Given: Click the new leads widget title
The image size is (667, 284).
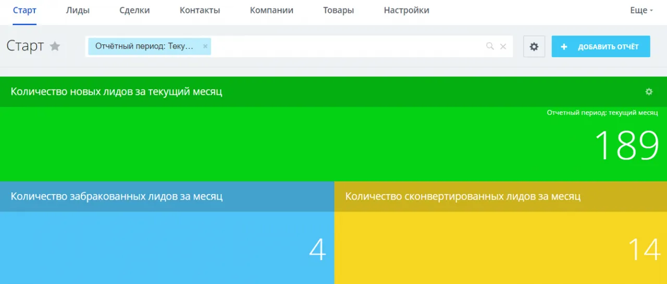Looking at the screenshot, I should click(116, 92).
